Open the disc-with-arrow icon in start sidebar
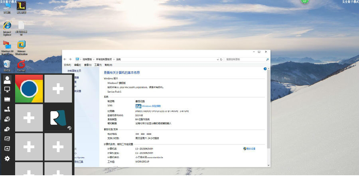359x182 pixels. [7, 119]
